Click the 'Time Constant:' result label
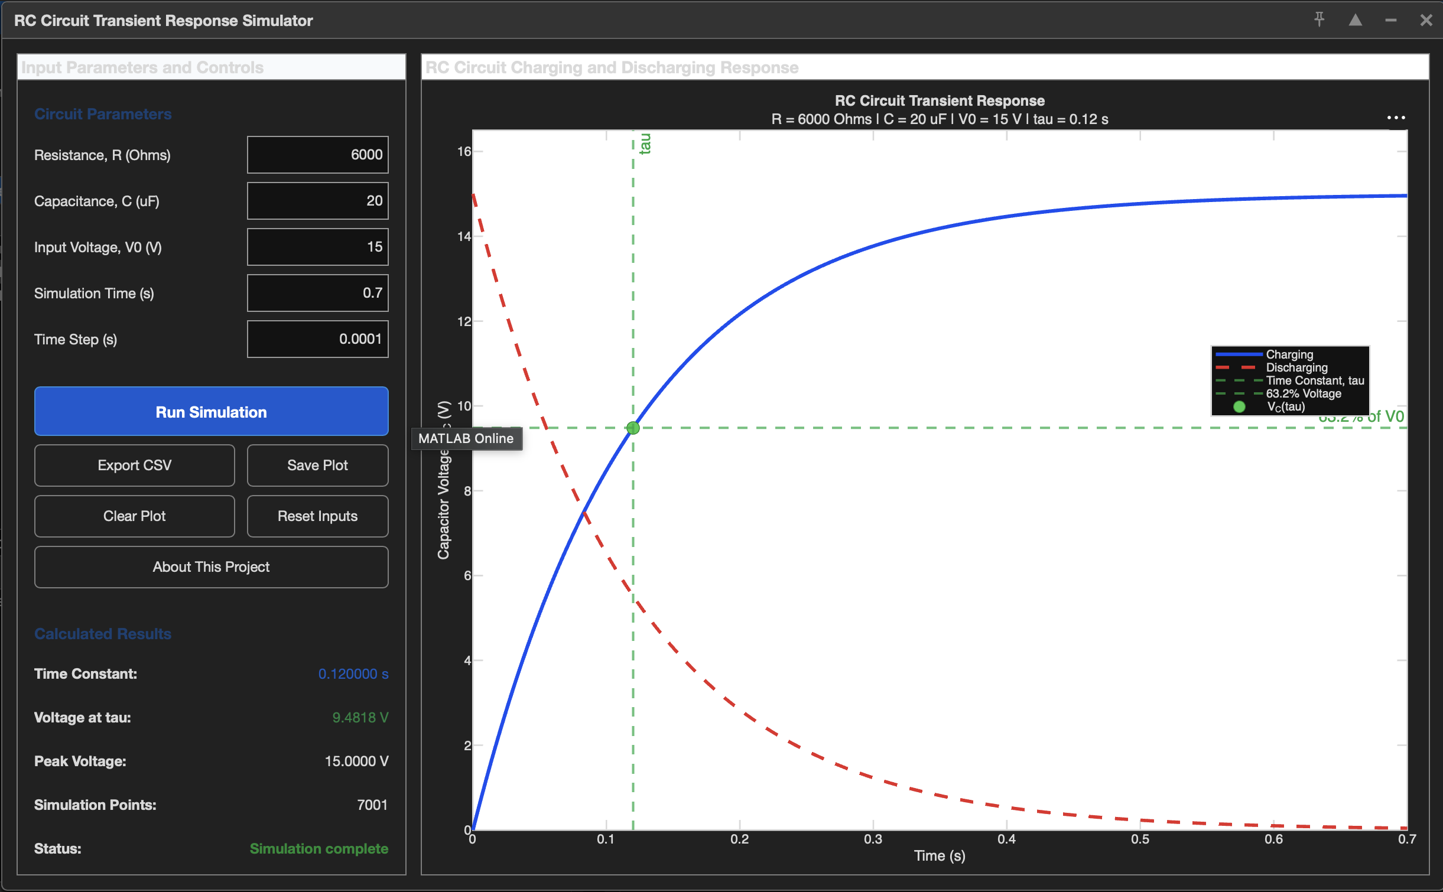This screenshot has width=1443, height=892. pos(86,674)
